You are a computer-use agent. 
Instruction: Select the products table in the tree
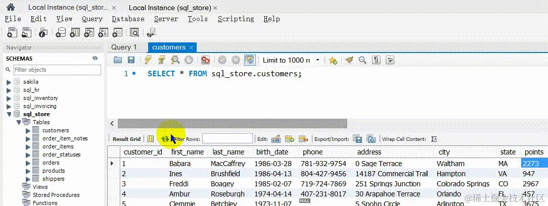click(54, 171)
